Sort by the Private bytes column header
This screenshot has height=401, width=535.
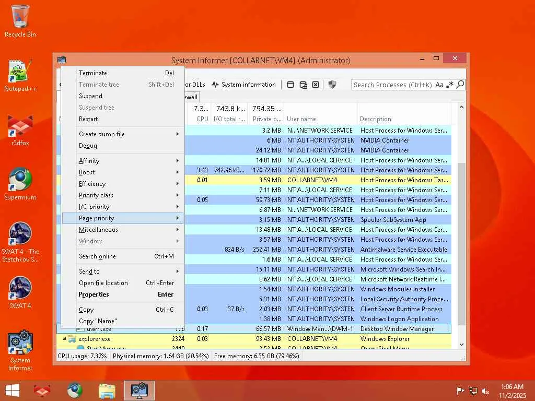266,114
